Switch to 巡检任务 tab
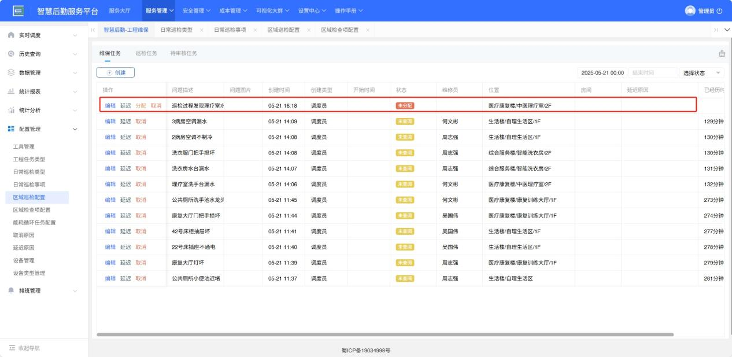This screenshot has width=732, height=357. tap(146, 53)
